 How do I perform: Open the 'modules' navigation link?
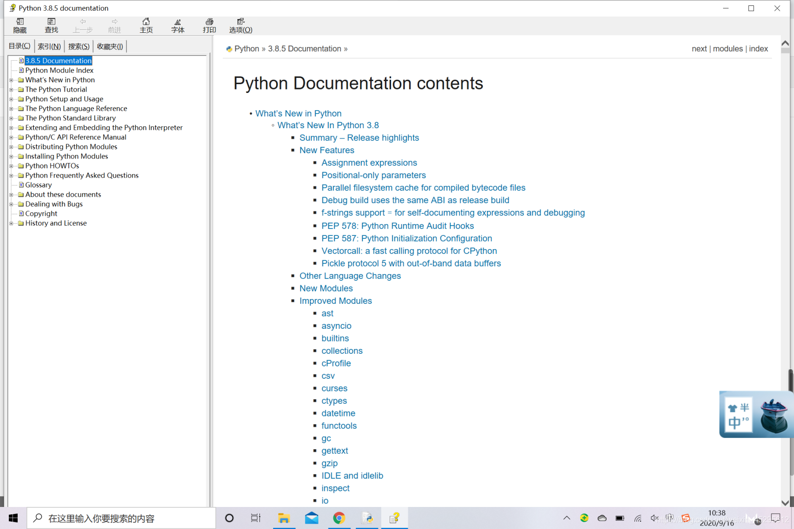point(727,49)
